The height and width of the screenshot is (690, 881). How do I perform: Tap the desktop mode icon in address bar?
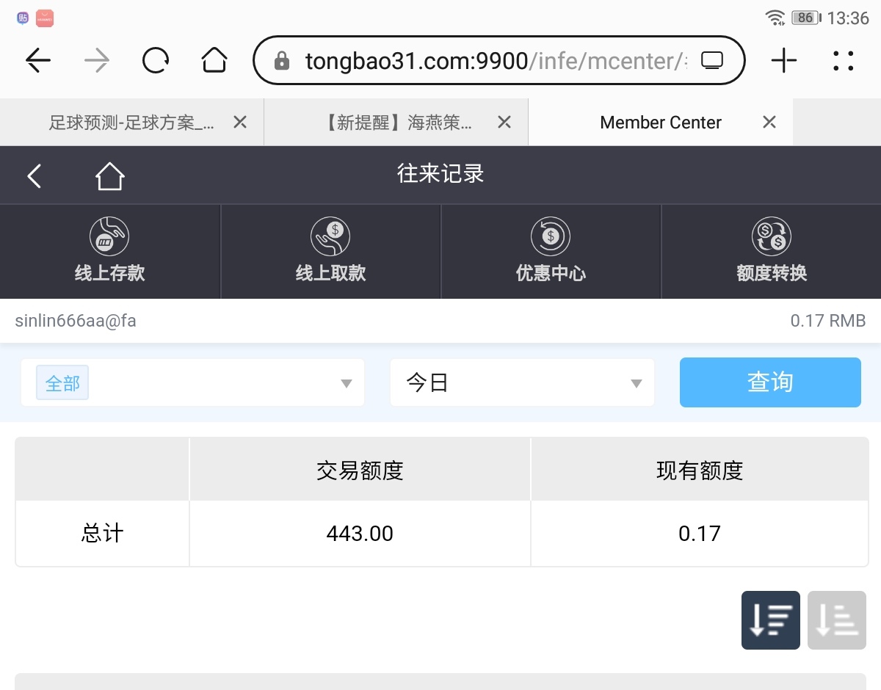click(x=712, y=61)
